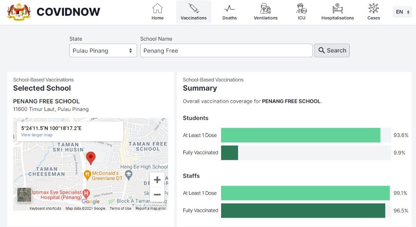Click the Cases virus icon

pos(373,8)
